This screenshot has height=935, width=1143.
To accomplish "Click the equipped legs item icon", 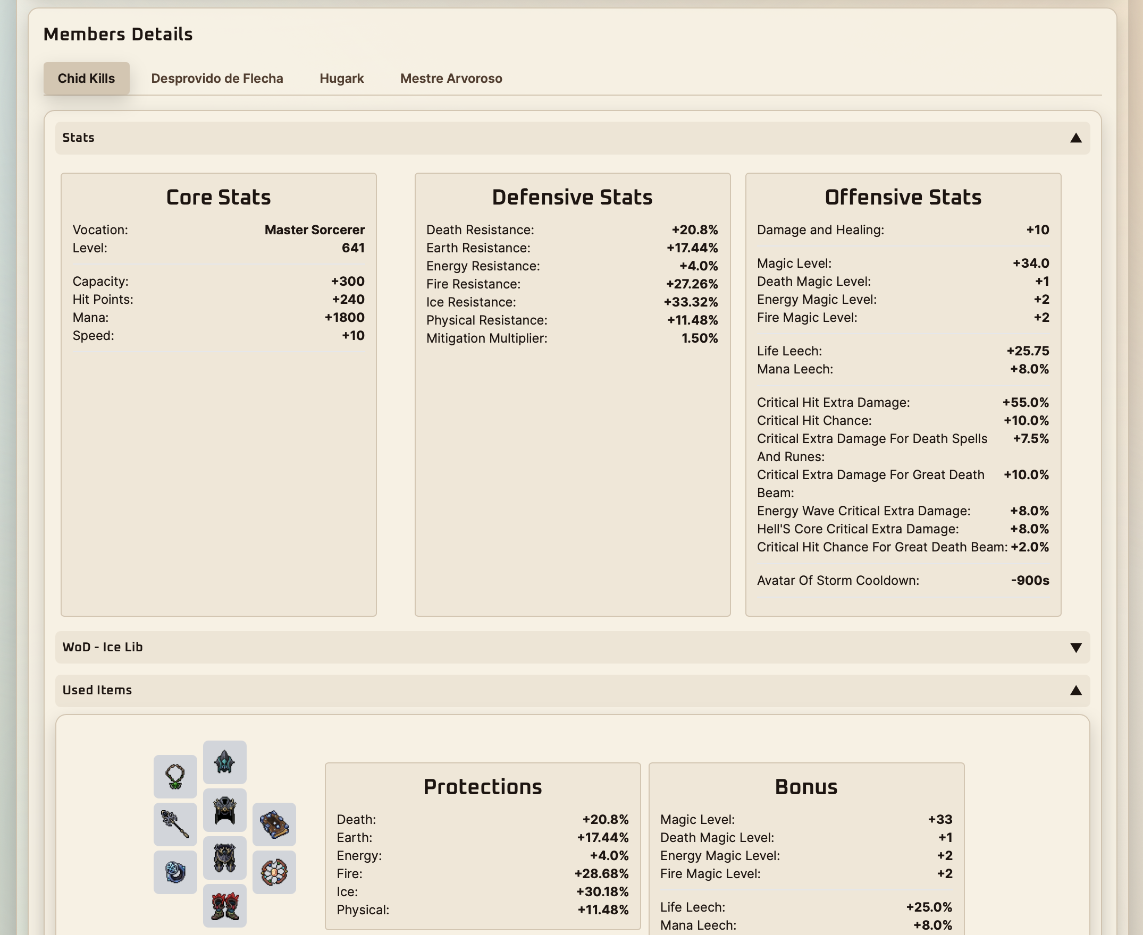I will 224,858.
